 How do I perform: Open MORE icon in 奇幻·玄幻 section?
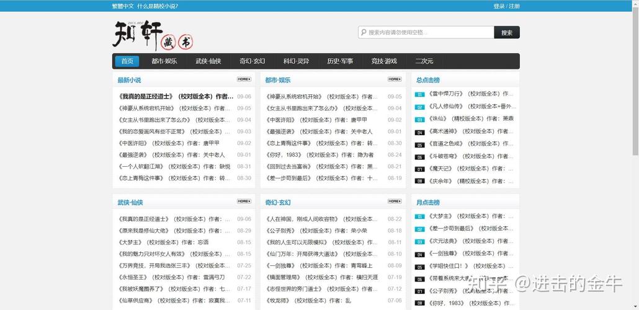tap(394, 201)
